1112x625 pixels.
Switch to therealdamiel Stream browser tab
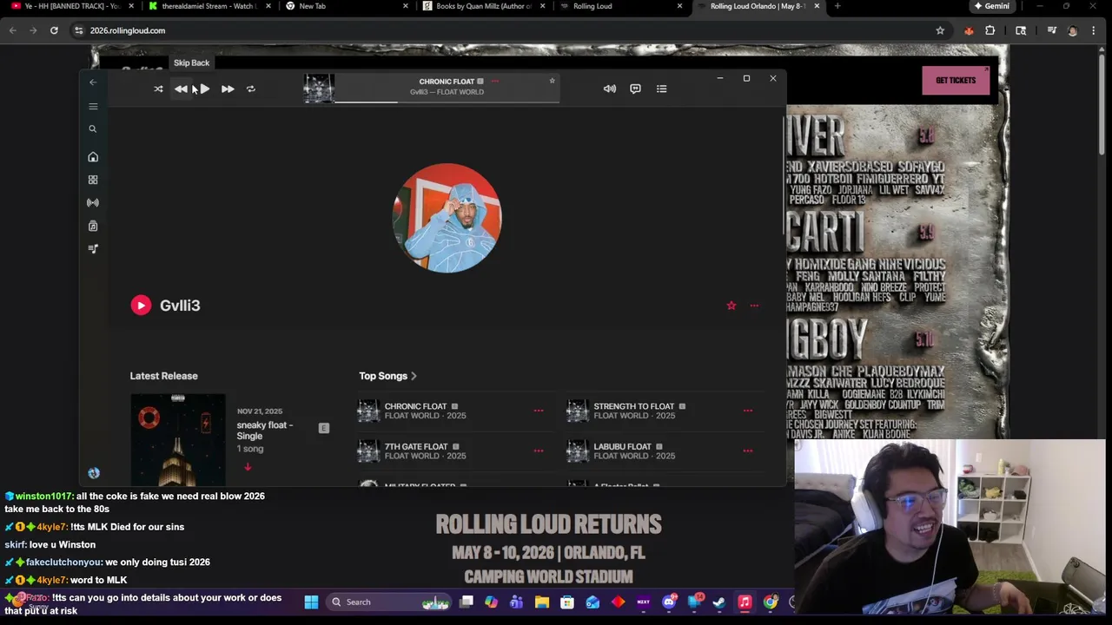pos(208,6)
